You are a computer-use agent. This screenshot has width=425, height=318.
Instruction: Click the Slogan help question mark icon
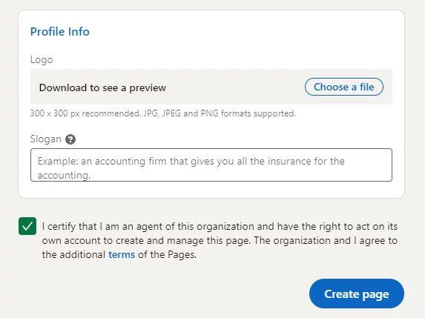click(x=70, y=139)
